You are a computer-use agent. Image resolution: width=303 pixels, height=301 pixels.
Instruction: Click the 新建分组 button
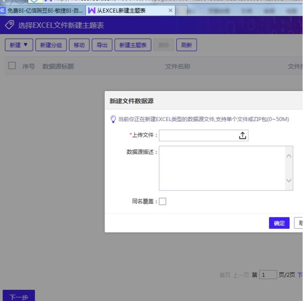click(x=51, y=45)
